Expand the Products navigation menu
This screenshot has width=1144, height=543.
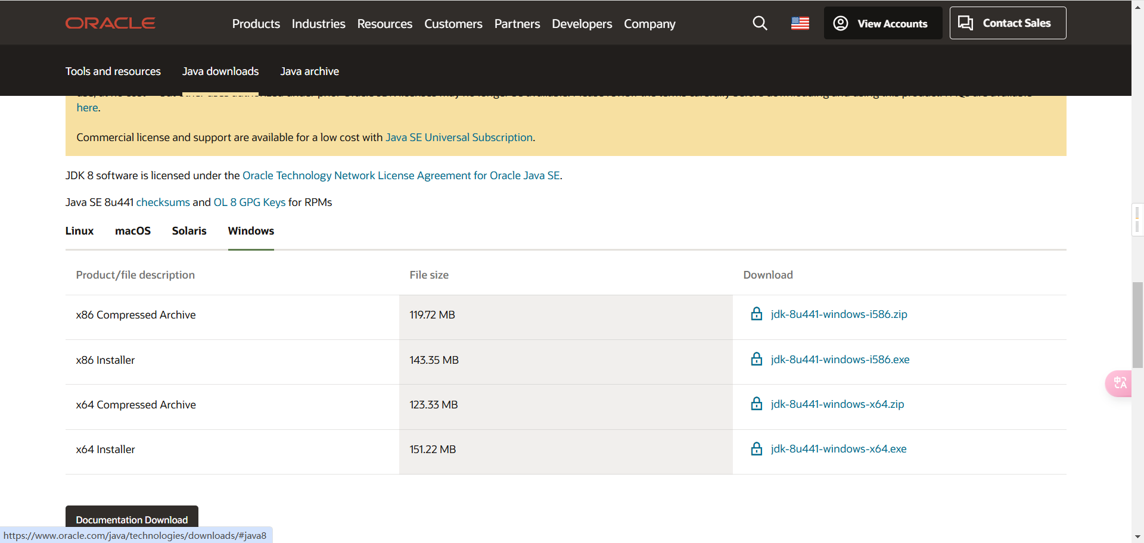256,24
